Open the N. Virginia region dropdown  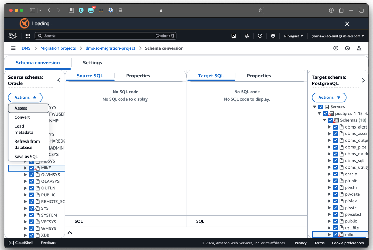293,36
